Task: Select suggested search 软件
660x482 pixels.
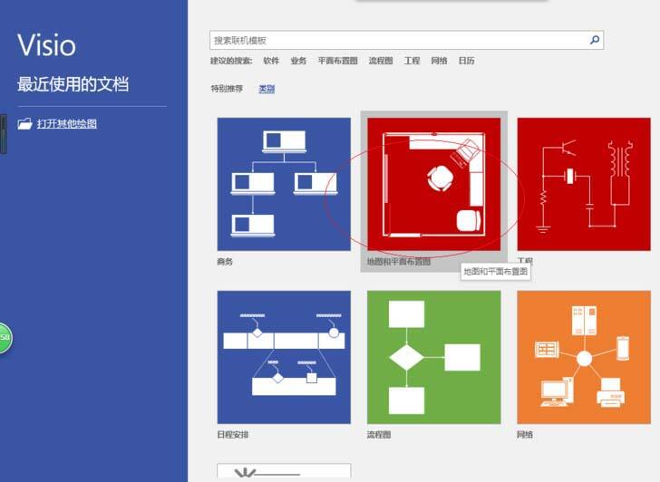Action: [x=271, y=61]
